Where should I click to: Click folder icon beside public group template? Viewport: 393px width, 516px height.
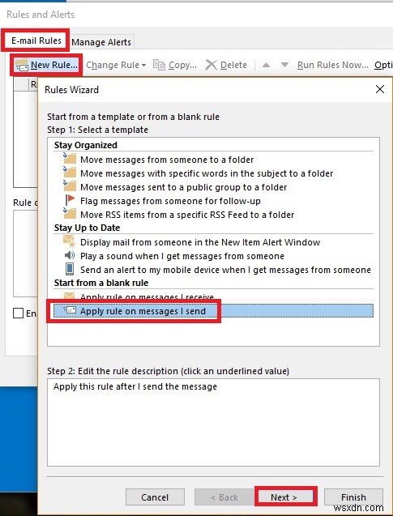pyautogui.click(x=70, y=186)
